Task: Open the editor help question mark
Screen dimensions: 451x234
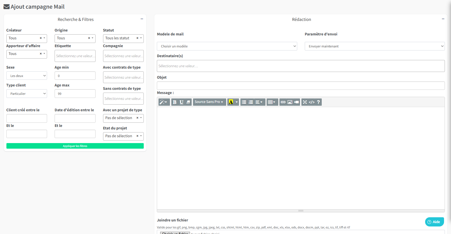Action: [x=318, y=102]
